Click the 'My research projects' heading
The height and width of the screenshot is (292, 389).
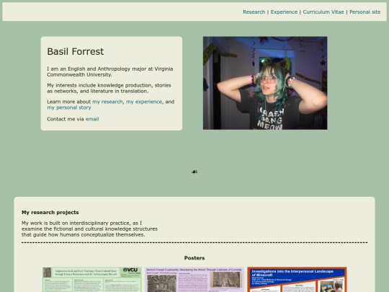pos(50,212)
